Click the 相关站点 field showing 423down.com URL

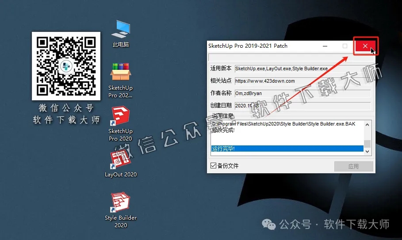point(302,81)
